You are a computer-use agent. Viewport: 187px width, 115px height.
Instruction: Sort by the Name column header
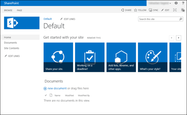[x=57, y=95]
